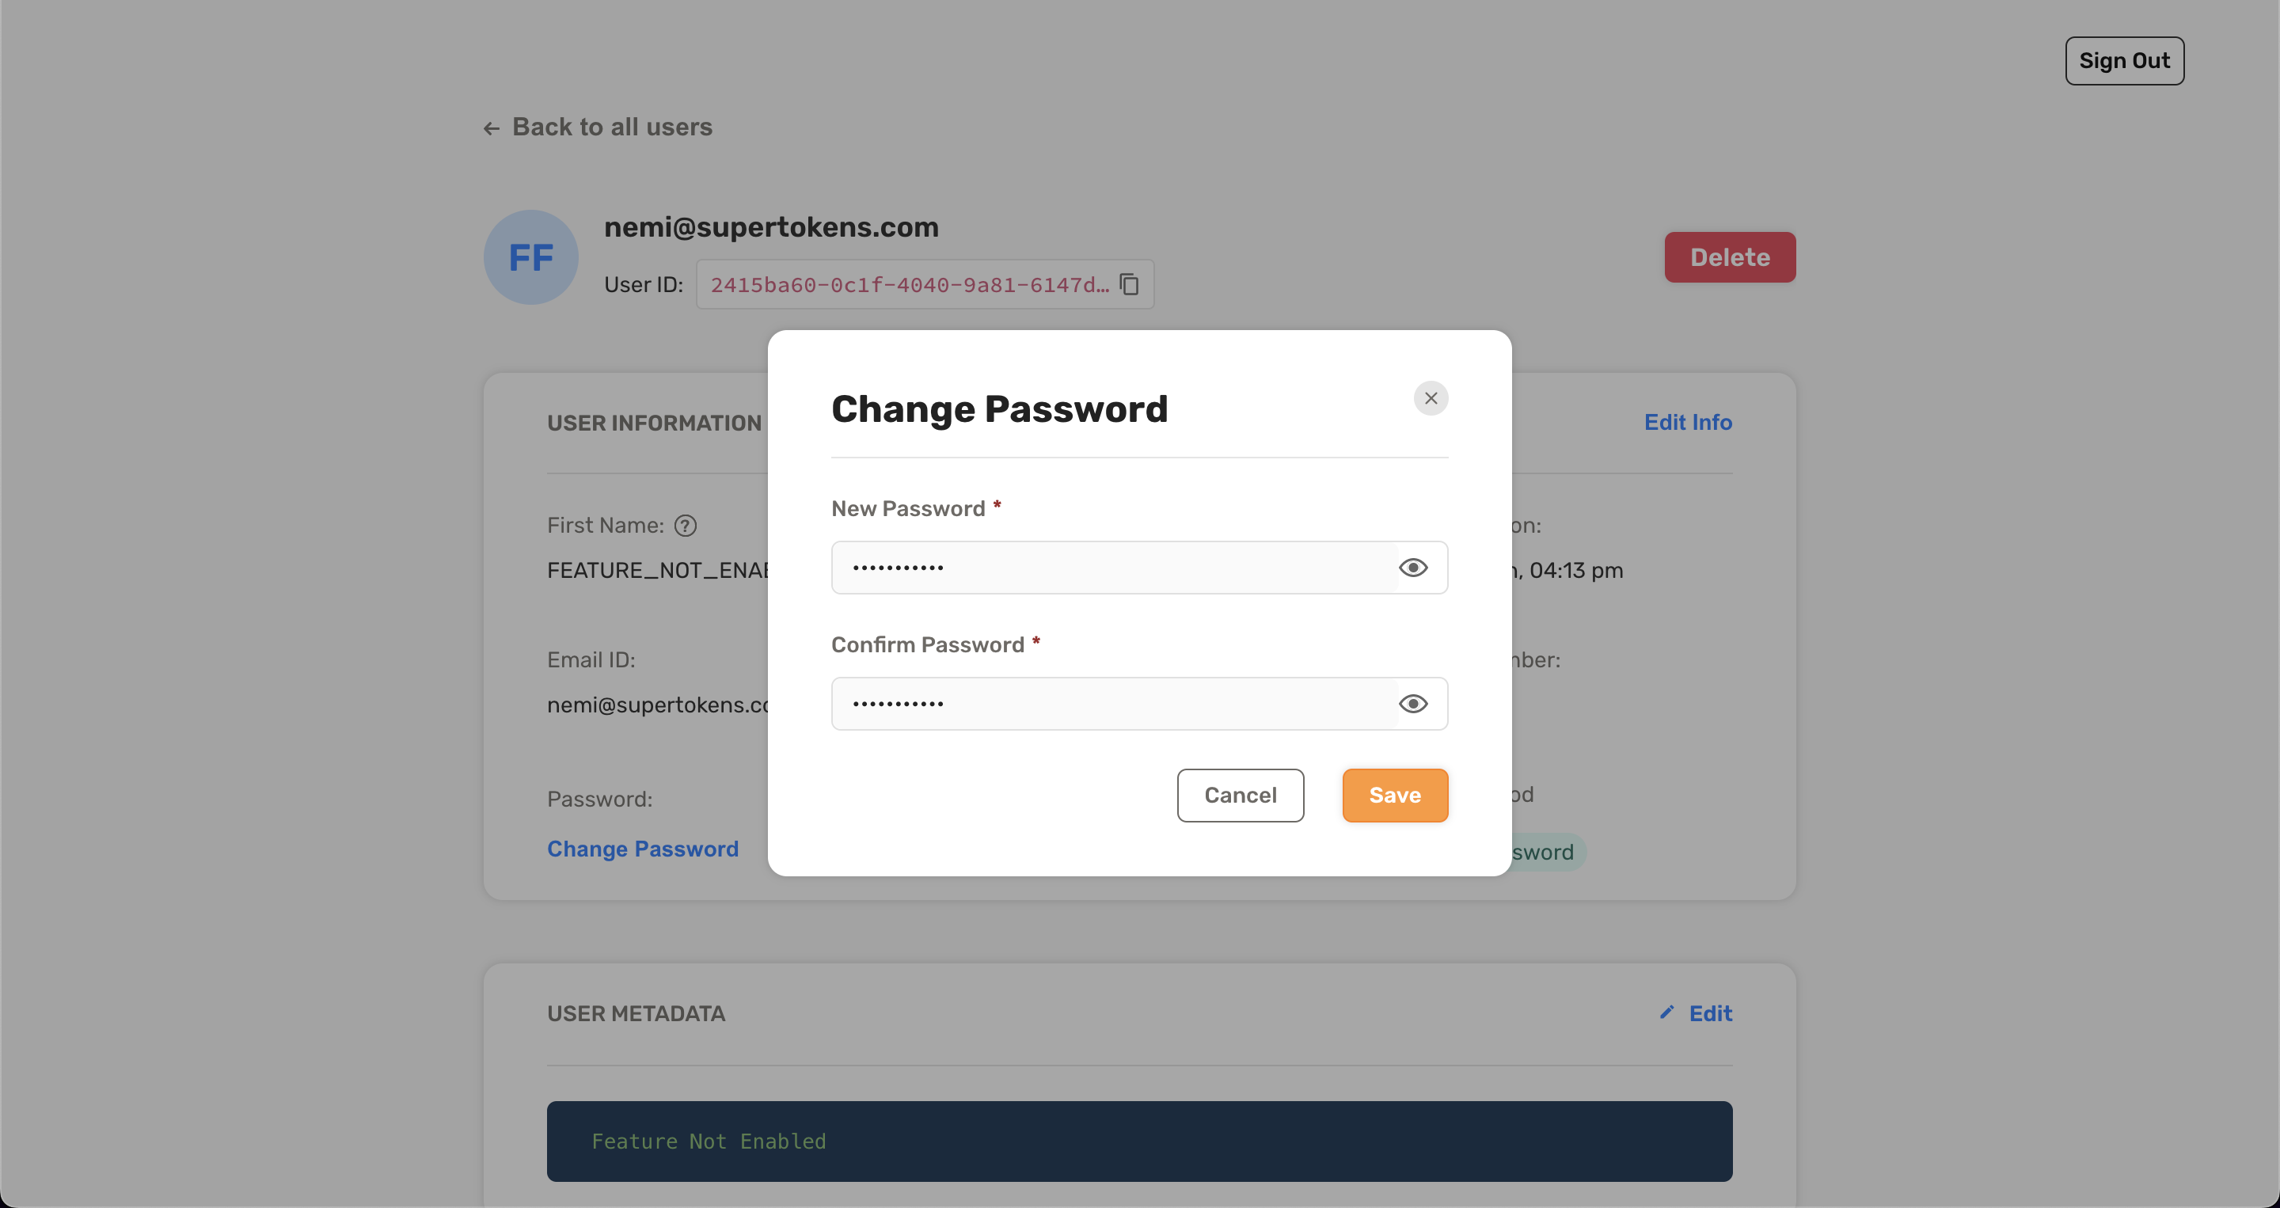Click the USER METADATA section header
Viewport: 2280px width, 1208px height.
tap(635, 1012)
